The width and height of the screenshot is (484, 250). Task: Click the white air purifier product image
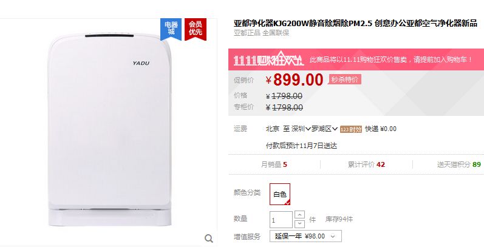pos(109,129)
